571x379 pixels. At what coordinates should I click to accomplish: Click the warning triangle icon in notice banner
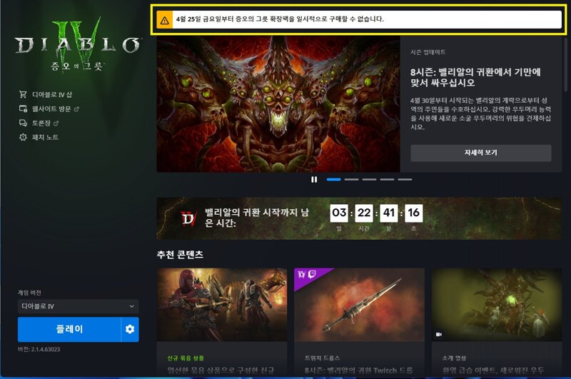165,20
